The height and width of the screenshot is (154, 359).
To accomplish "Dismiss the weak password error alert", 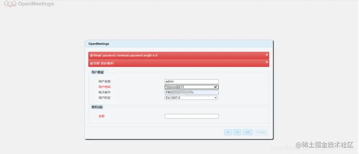I will coord(267,55).
